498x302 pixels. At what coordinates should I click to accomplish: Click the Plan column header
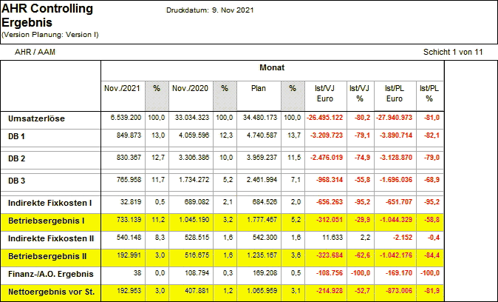pyautogui.click(x=259, y=88)
